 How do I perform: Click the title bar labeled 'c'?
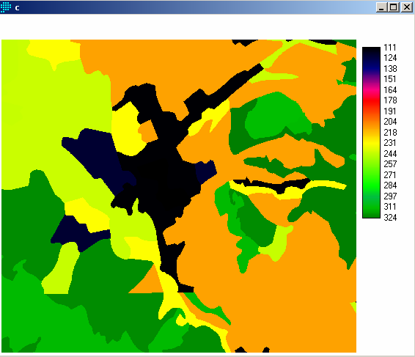click(x=207, y=7)
